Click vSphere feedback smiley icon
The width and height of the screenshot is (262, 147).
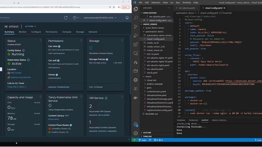[127, 18]
